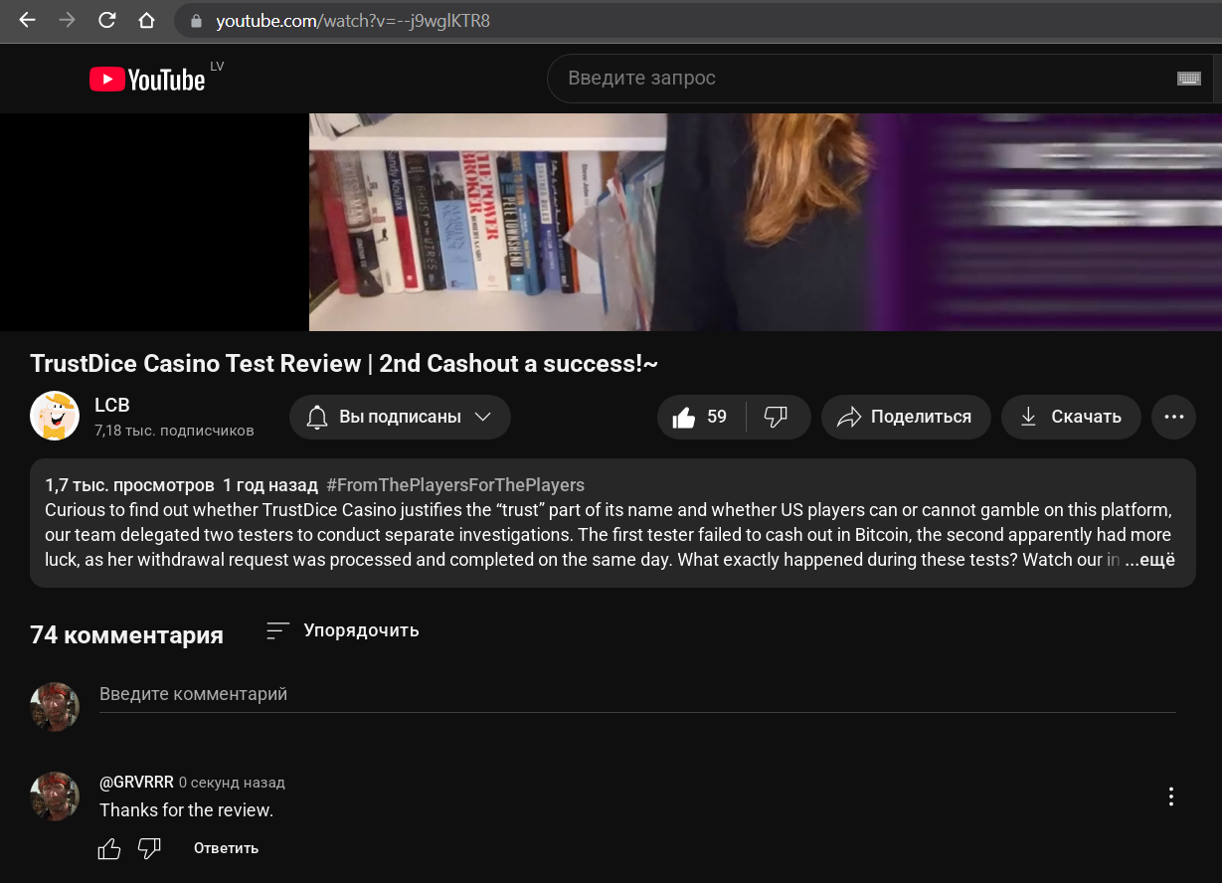
Task: Open the comment timestamp 0 секунд назад
Action: [232, 783]
